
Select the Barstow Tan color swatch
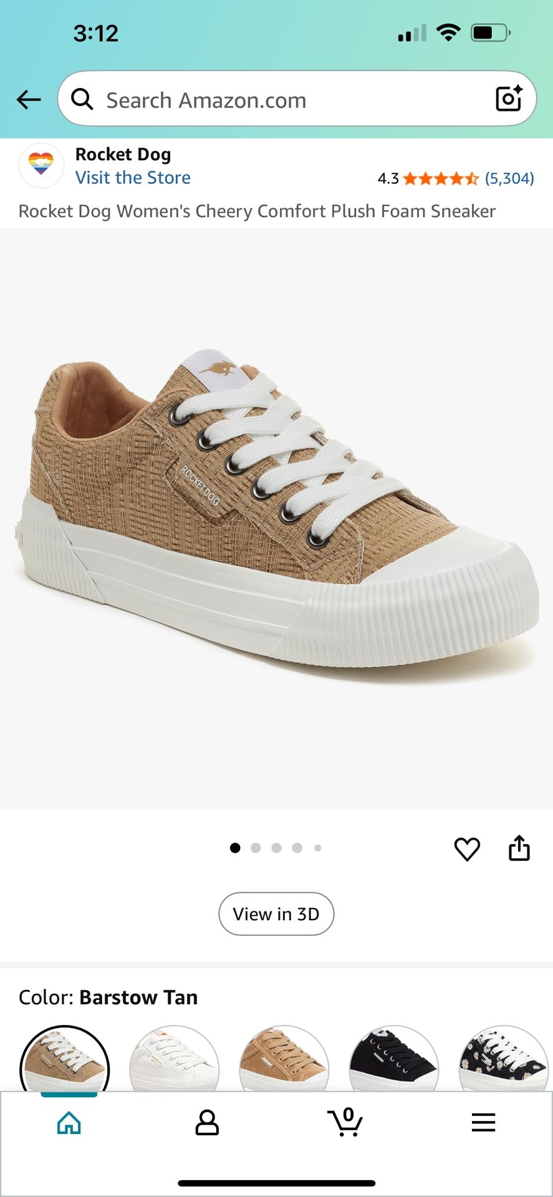(x=65, y=1059)
